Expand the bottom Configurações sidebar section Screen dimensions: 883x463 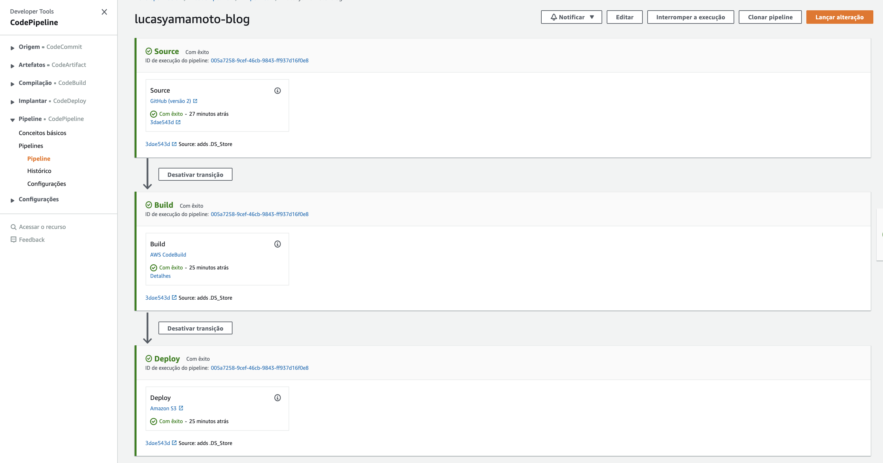pyautogui.click(x=12, y=200)
